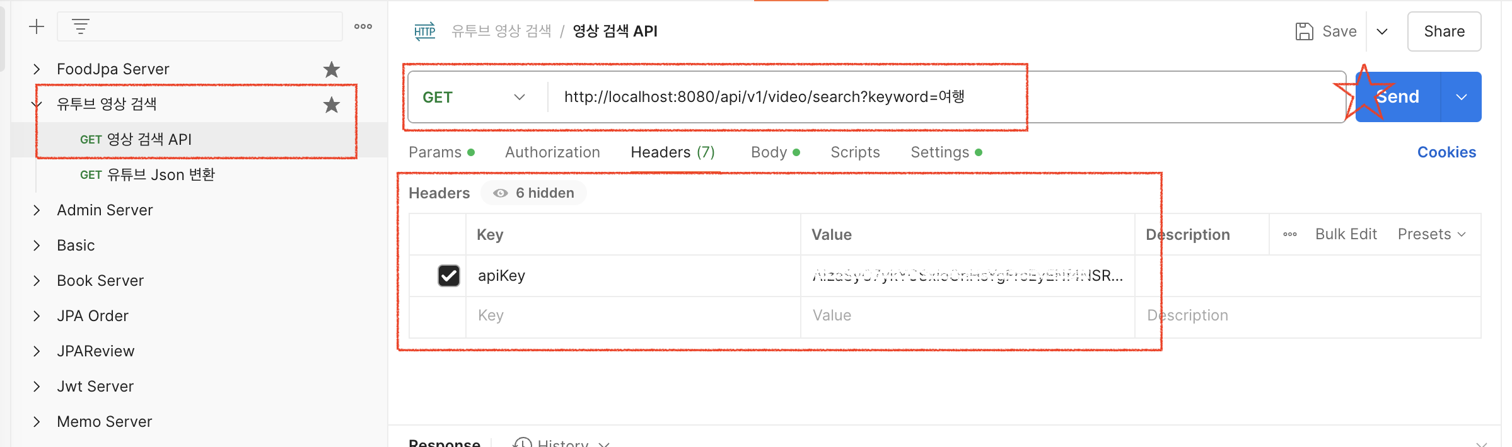Click the Share button
This screenshot has width=1512, height=447.
(1445, 31)
